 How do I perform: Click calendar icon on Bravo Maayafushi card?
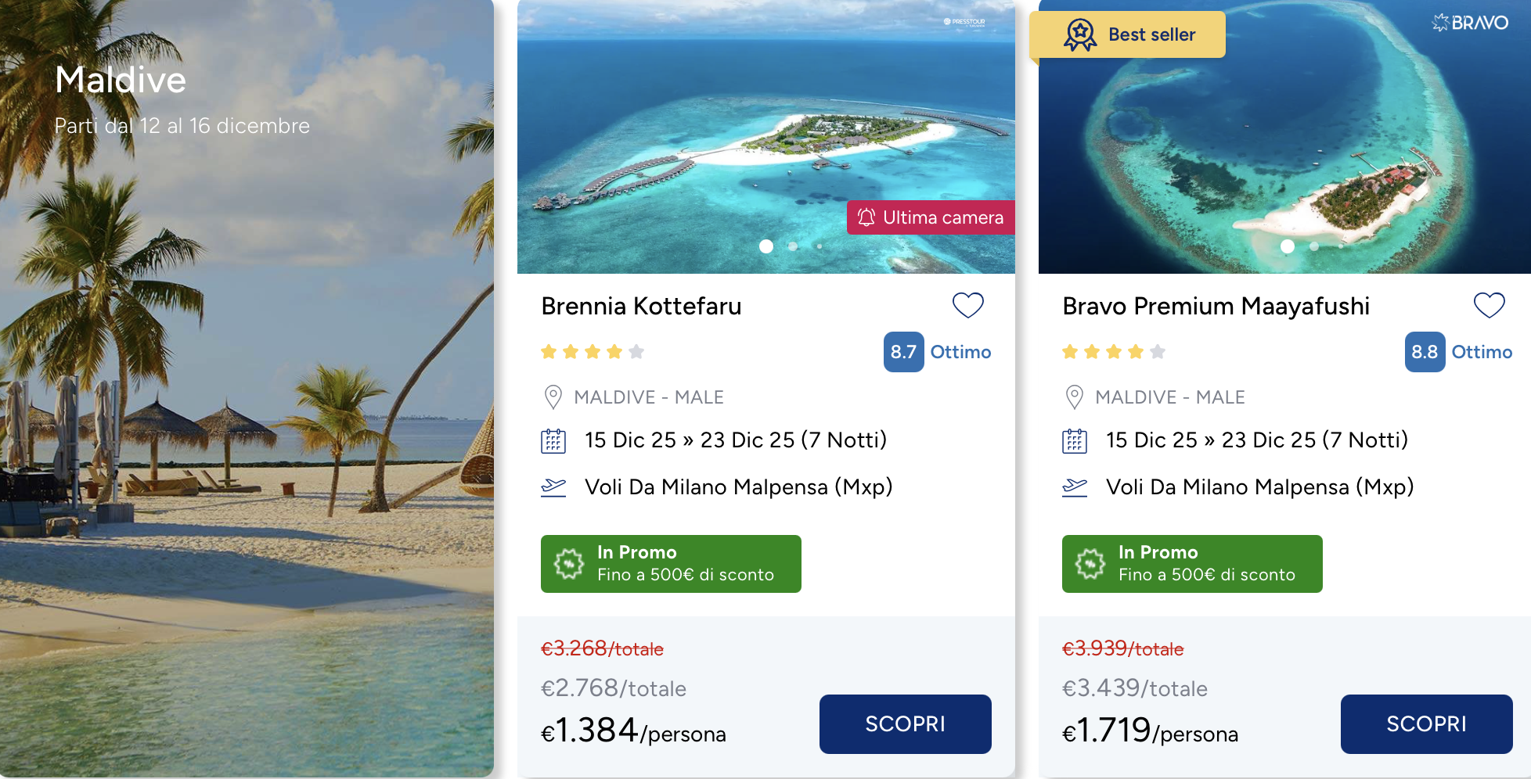pyautogui.click(x=1074, y=441)
